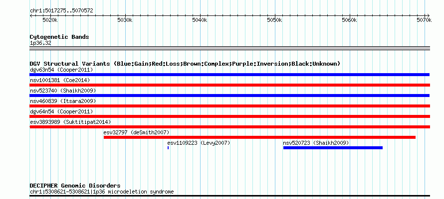
Task: Select the red nsv1001381 loss bar
Action: [x=229, y=85]
